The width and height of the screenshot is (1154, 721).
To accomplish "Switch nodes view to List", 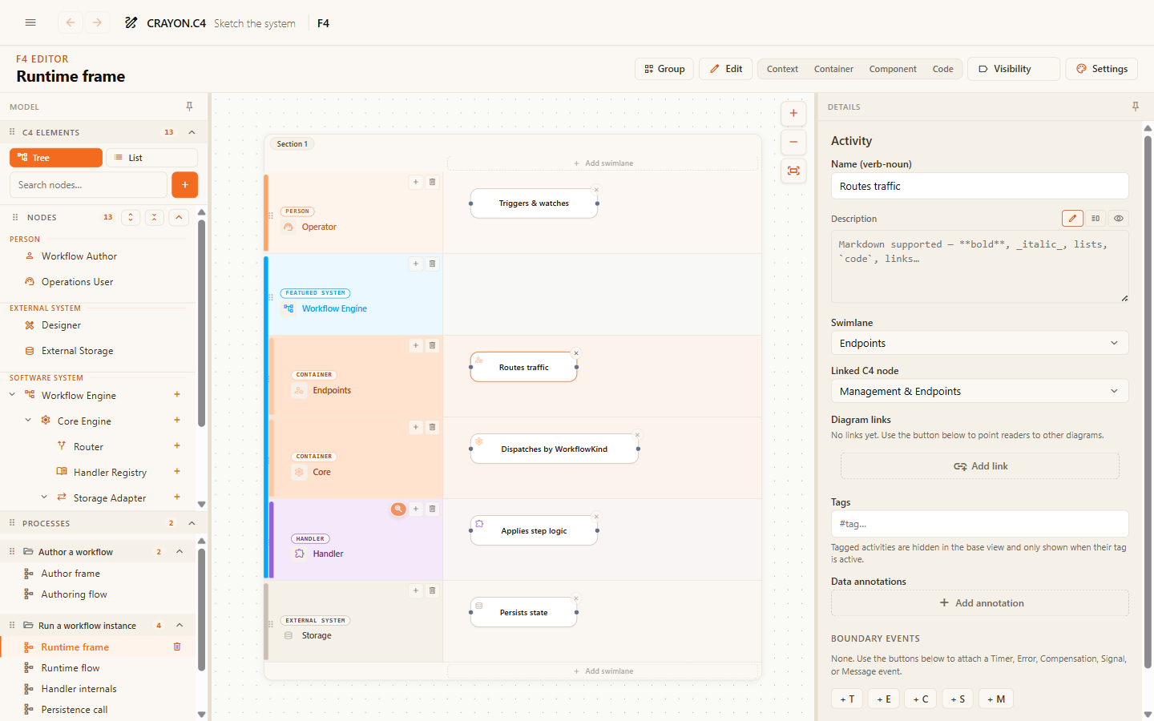I will [151, 158].
